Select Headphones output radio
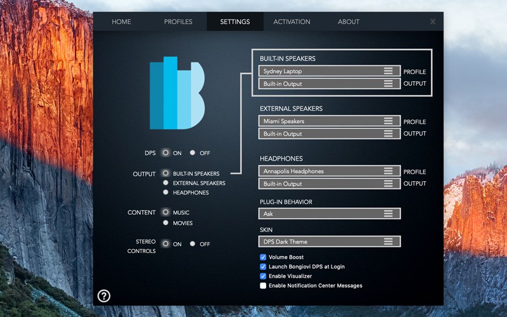Screen dimensions: 507x317 pyautogui.click(x=165, y=192)
